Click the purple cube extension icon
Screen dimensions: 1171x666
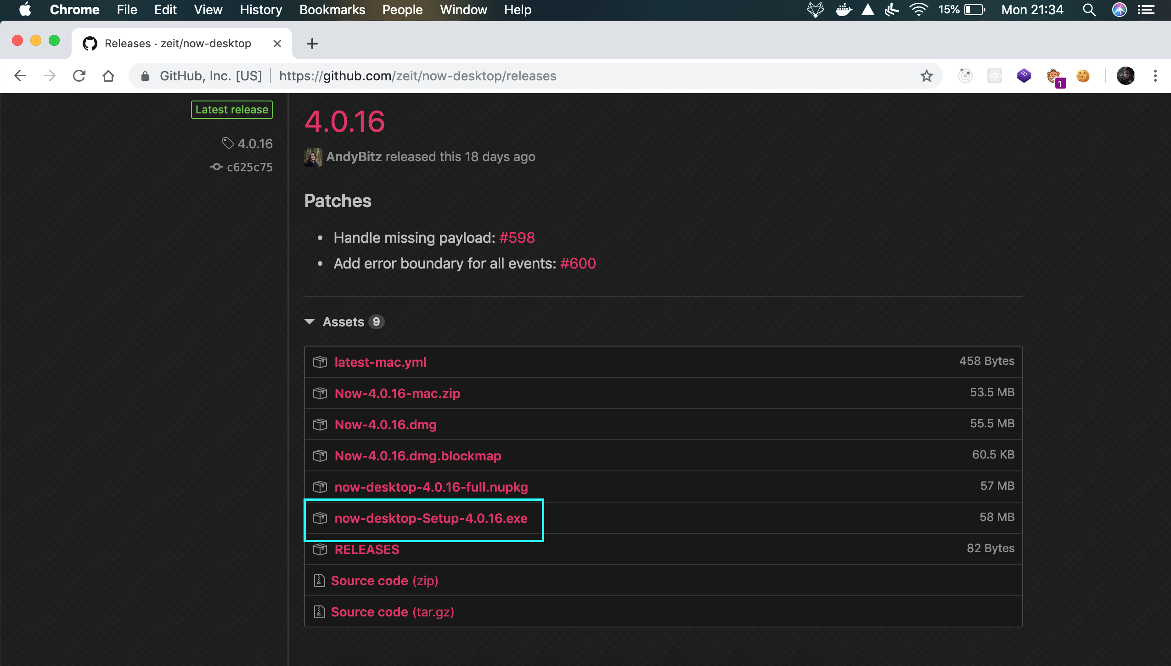1024,76
